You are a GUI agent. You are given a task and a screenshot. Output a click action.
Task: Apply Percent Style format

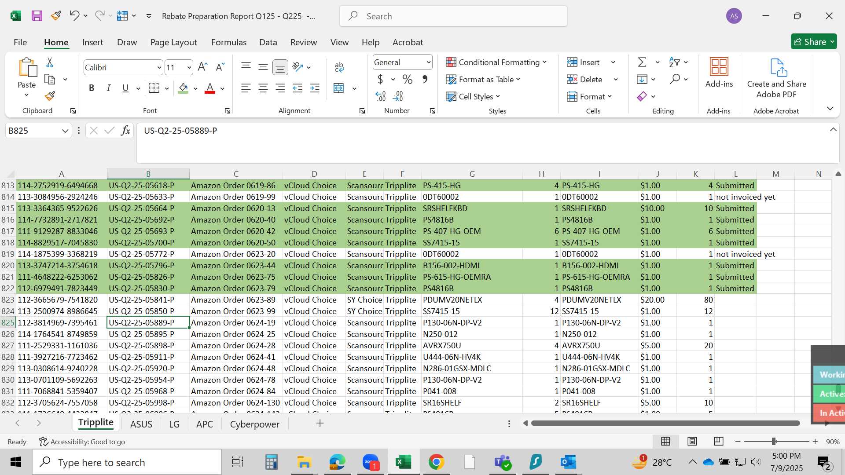pos(408,80)
